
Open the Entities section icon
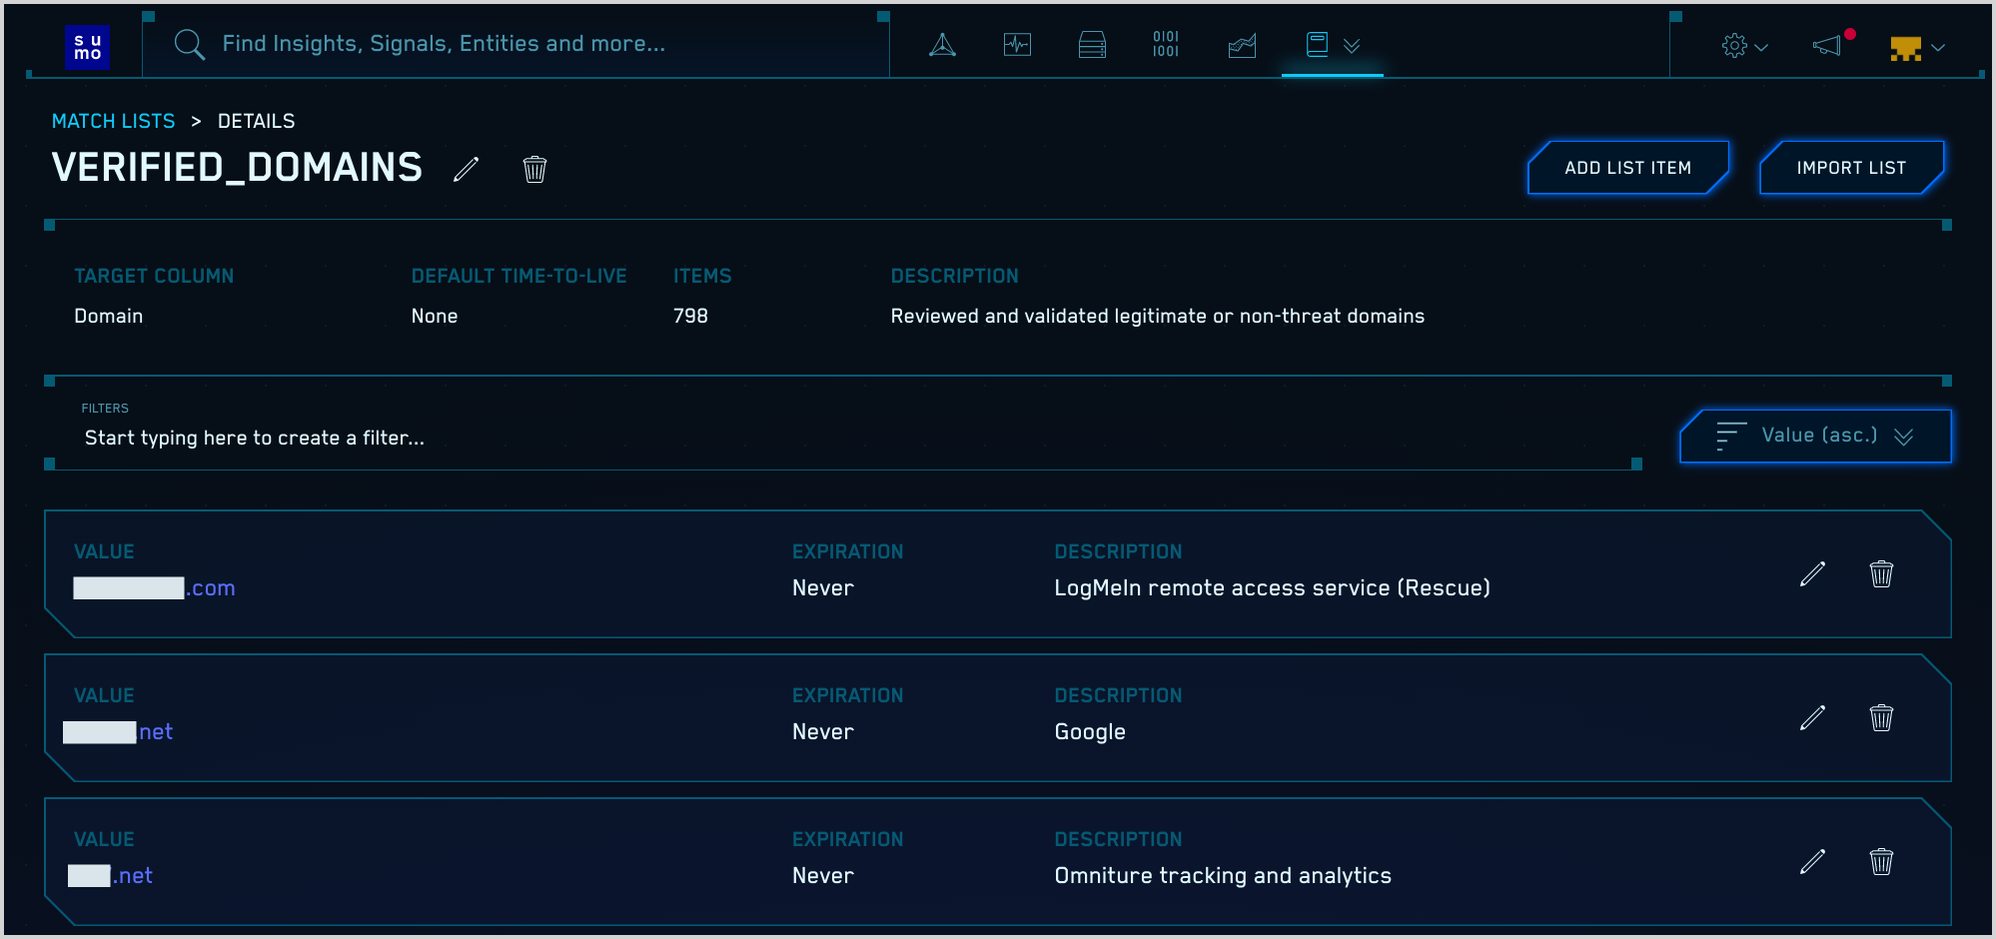(x=1092, y=45)
